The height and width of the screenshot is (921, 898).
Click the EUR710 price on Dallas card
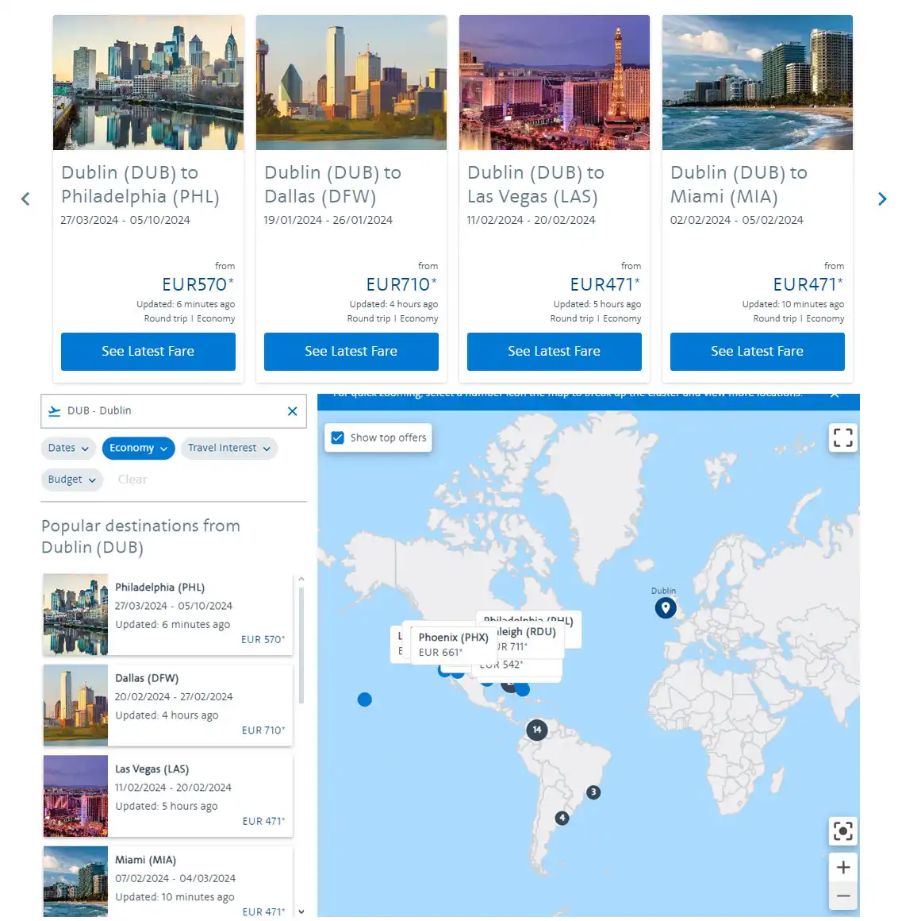(401, 284)
